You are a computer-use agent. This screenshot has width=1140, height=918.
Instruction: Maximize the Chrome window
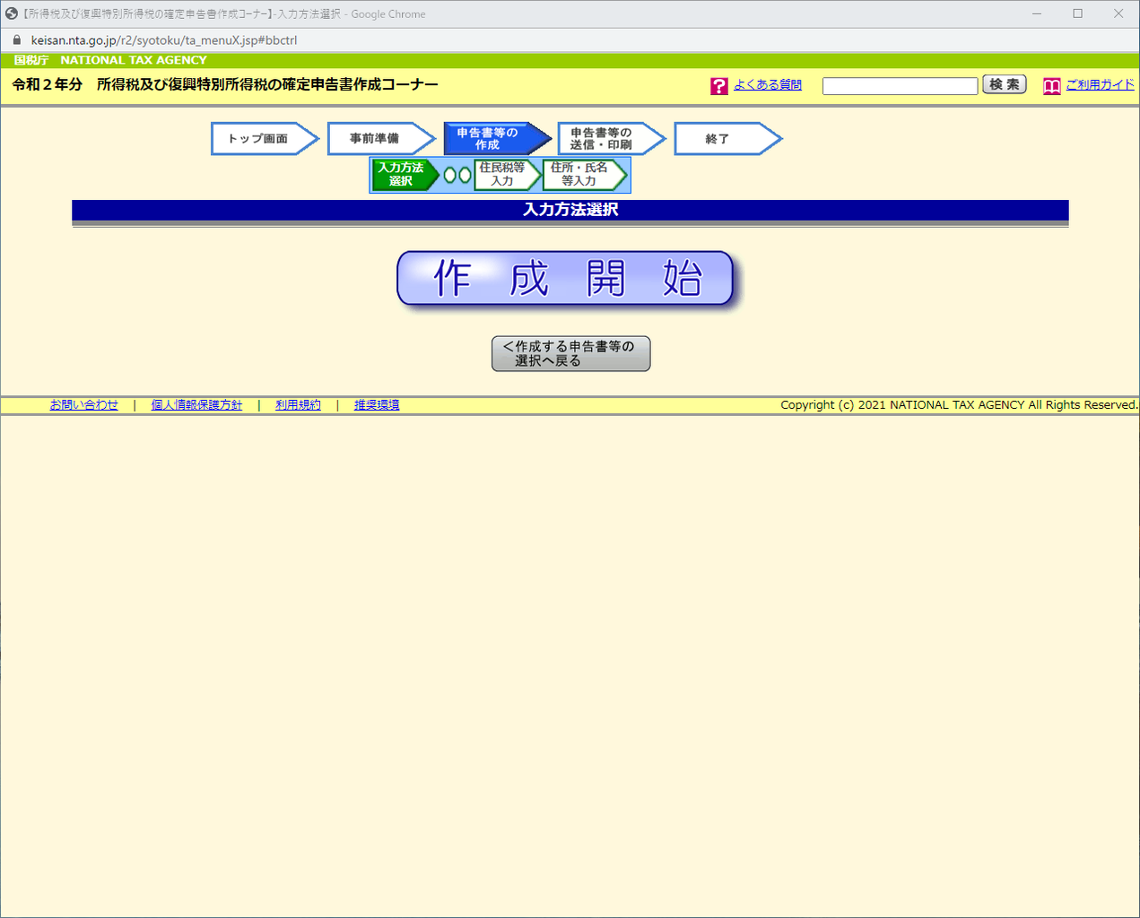point(1078,13)
